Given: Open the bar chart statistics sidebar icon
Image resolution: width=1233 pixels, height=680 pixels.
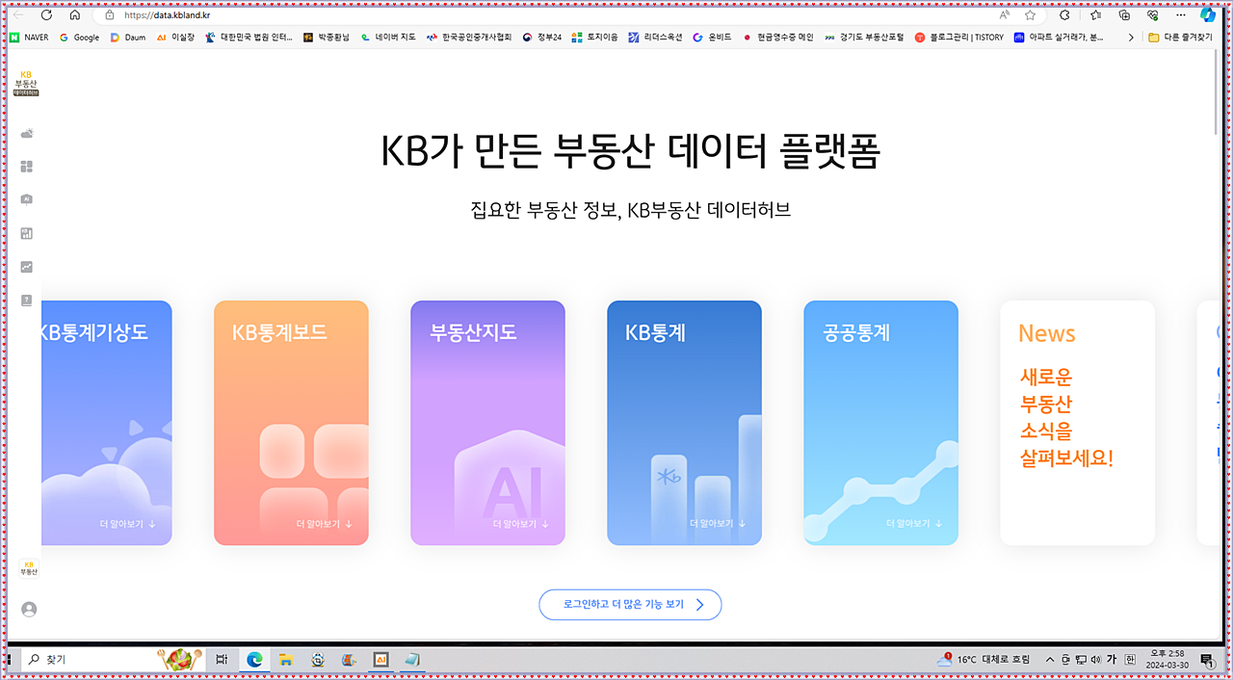Looking at the screenshot, I should pos(27,233).
